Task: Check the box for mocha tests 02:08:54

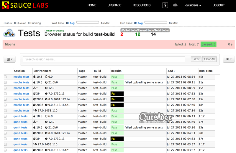Action: click(x=5, y=77)
